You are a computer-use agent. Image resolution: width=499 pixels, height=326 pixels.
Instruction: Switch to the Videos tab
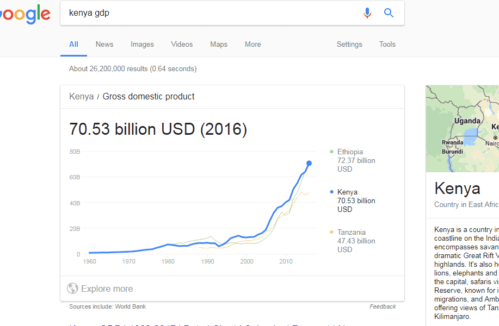[x=182, y=45]
